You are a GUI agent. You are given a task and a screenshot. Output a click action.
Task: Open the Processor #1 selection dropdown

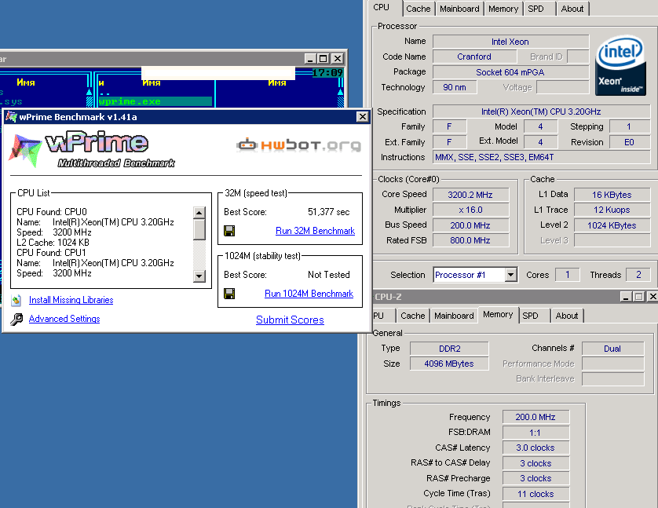tap(510, 275)
